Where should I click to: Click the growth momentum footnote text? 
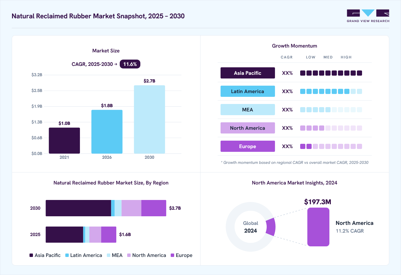coord(295,162)
